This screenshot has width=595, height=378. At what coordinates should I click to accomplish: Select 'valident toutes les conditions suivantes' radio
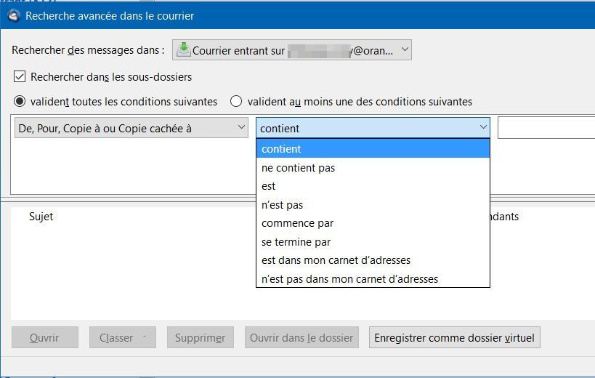tap(20, 102)
